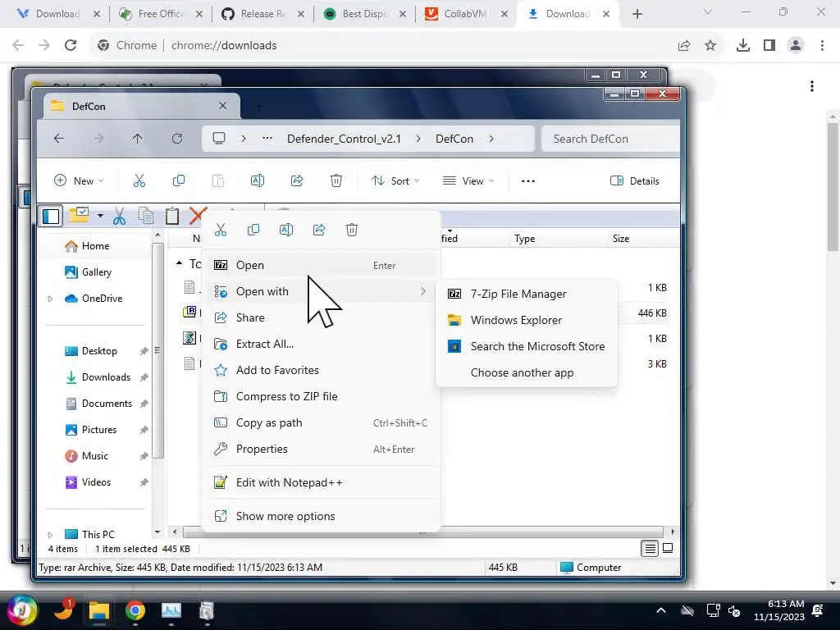Click the Type column header
Screen dimensions: 840x630
[x=558, y=239]
